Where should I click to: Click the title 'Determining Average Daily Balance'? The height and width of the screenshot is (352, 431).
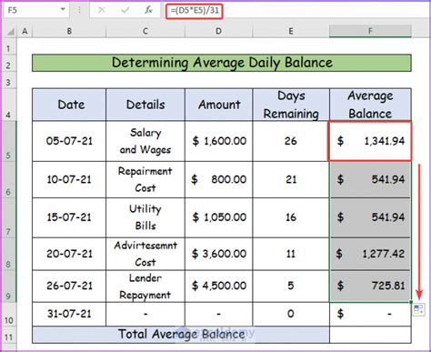[x=222, y=63]
